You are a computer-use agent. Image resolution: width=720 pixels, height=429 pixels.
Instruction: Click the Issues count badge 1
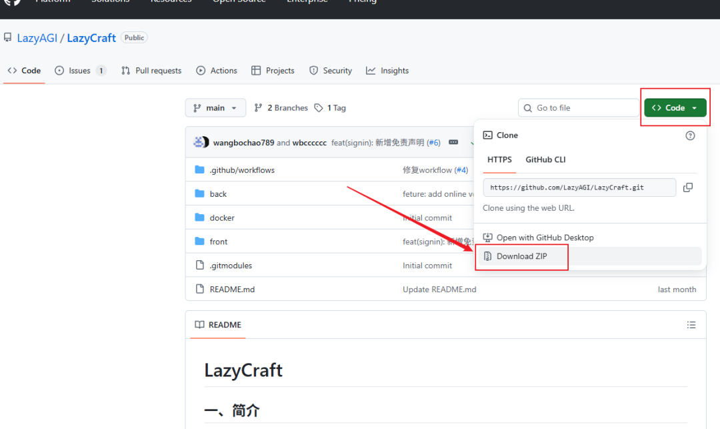(x=101, y=71)
